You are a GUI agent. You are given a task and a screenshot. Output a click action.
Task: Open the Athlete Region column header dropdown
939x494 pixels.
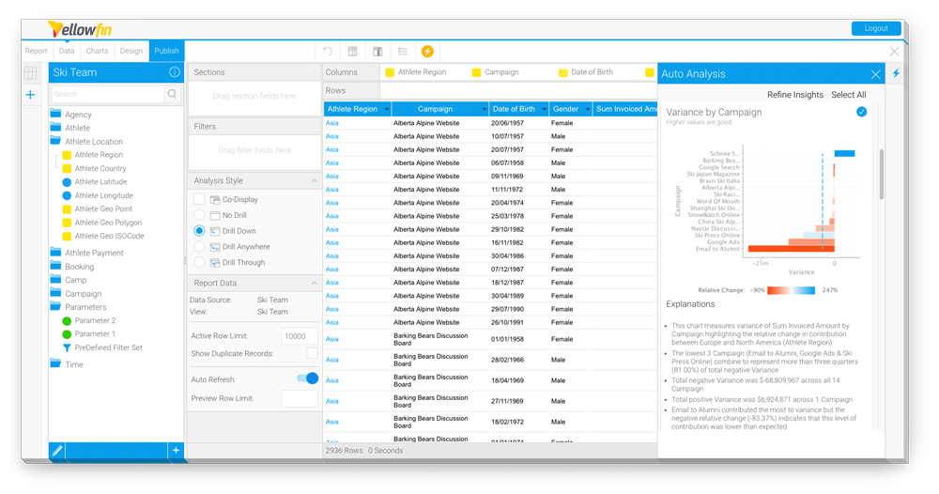[x=384, y=109]
